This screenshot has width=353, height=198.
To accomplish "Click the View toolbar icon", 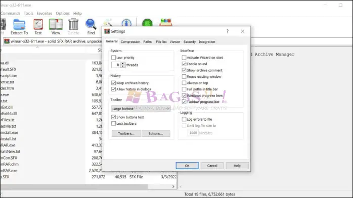I will pos(56,24).
